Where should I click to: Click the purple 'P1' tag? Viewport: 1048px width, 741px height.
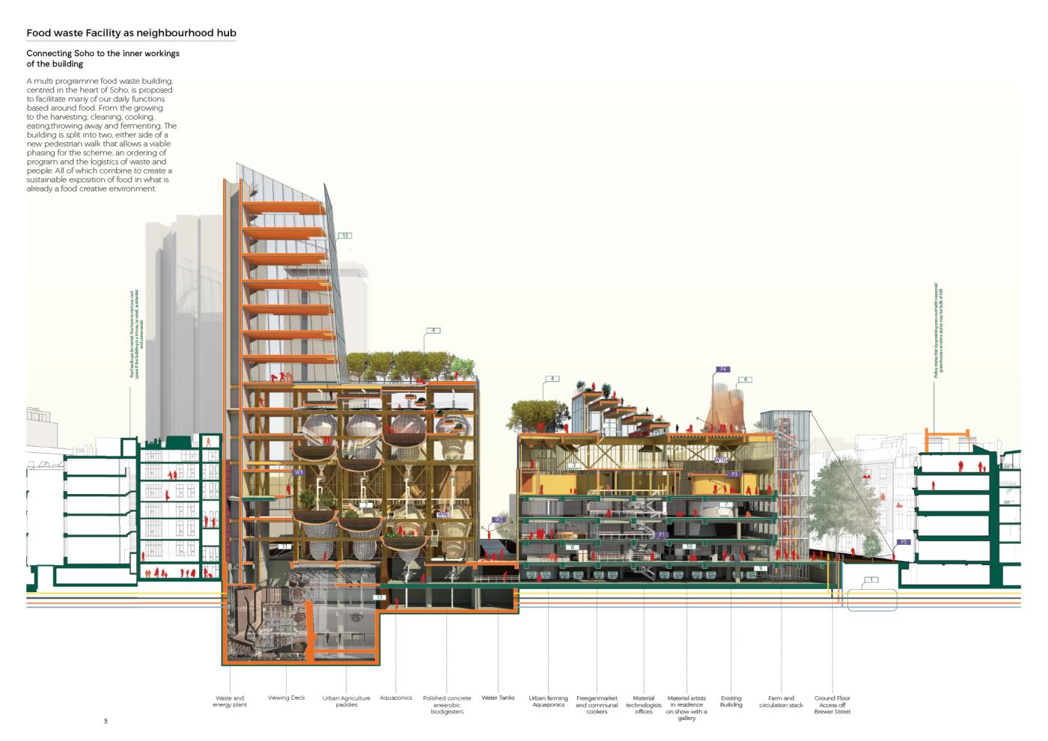click(x=661, y=534)
